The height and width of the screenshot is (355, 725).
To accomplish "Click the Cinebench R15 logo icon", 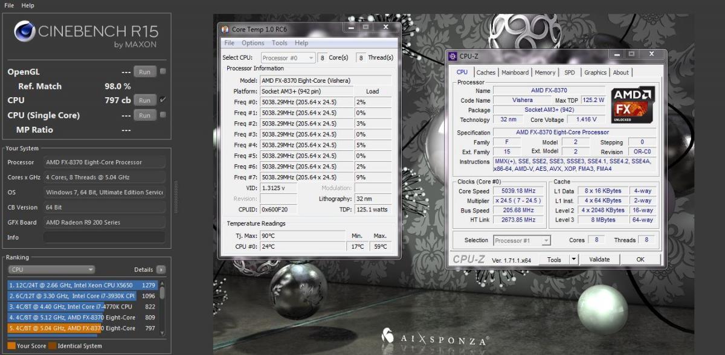I will 24,32.
